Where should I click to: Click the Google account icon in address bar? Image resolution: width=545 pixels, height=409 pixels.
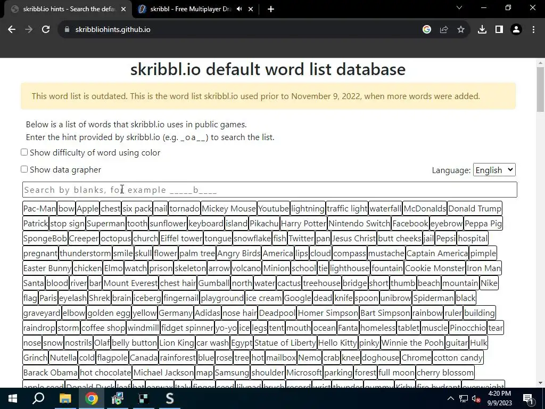(426, 30)
